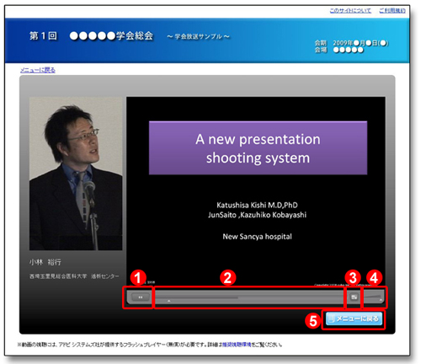The width and height of the screenshot is (421, 364).
Task: Click the seek bar position marker triangle
Action: click(x=169, y=301)
